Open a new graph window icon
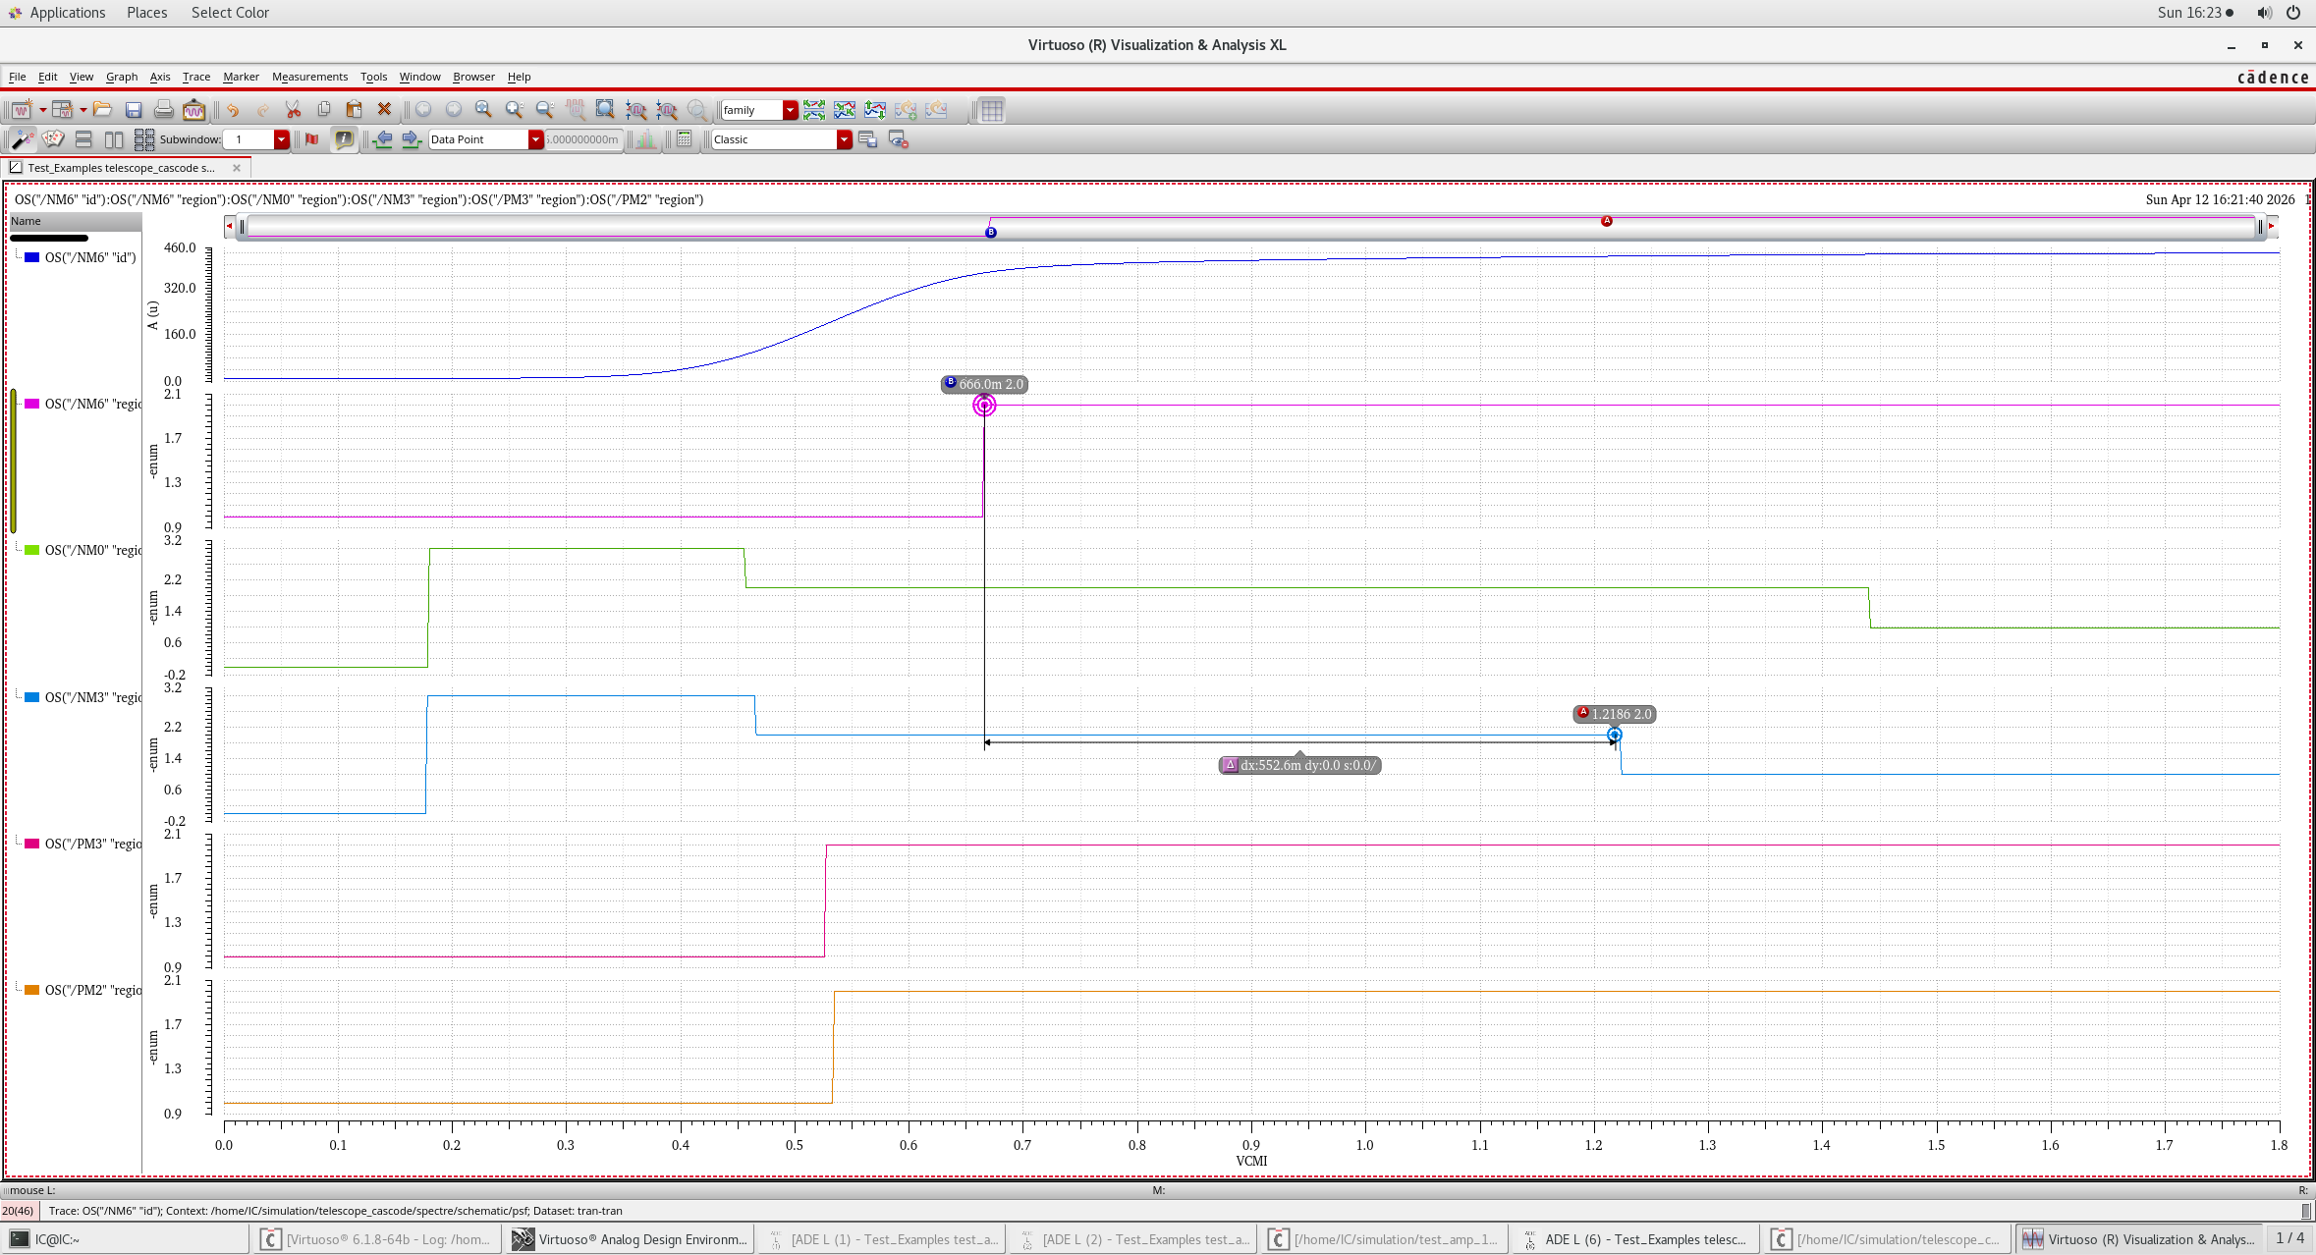Screen dimensions: 2316x1255 (x=21, y=110)
